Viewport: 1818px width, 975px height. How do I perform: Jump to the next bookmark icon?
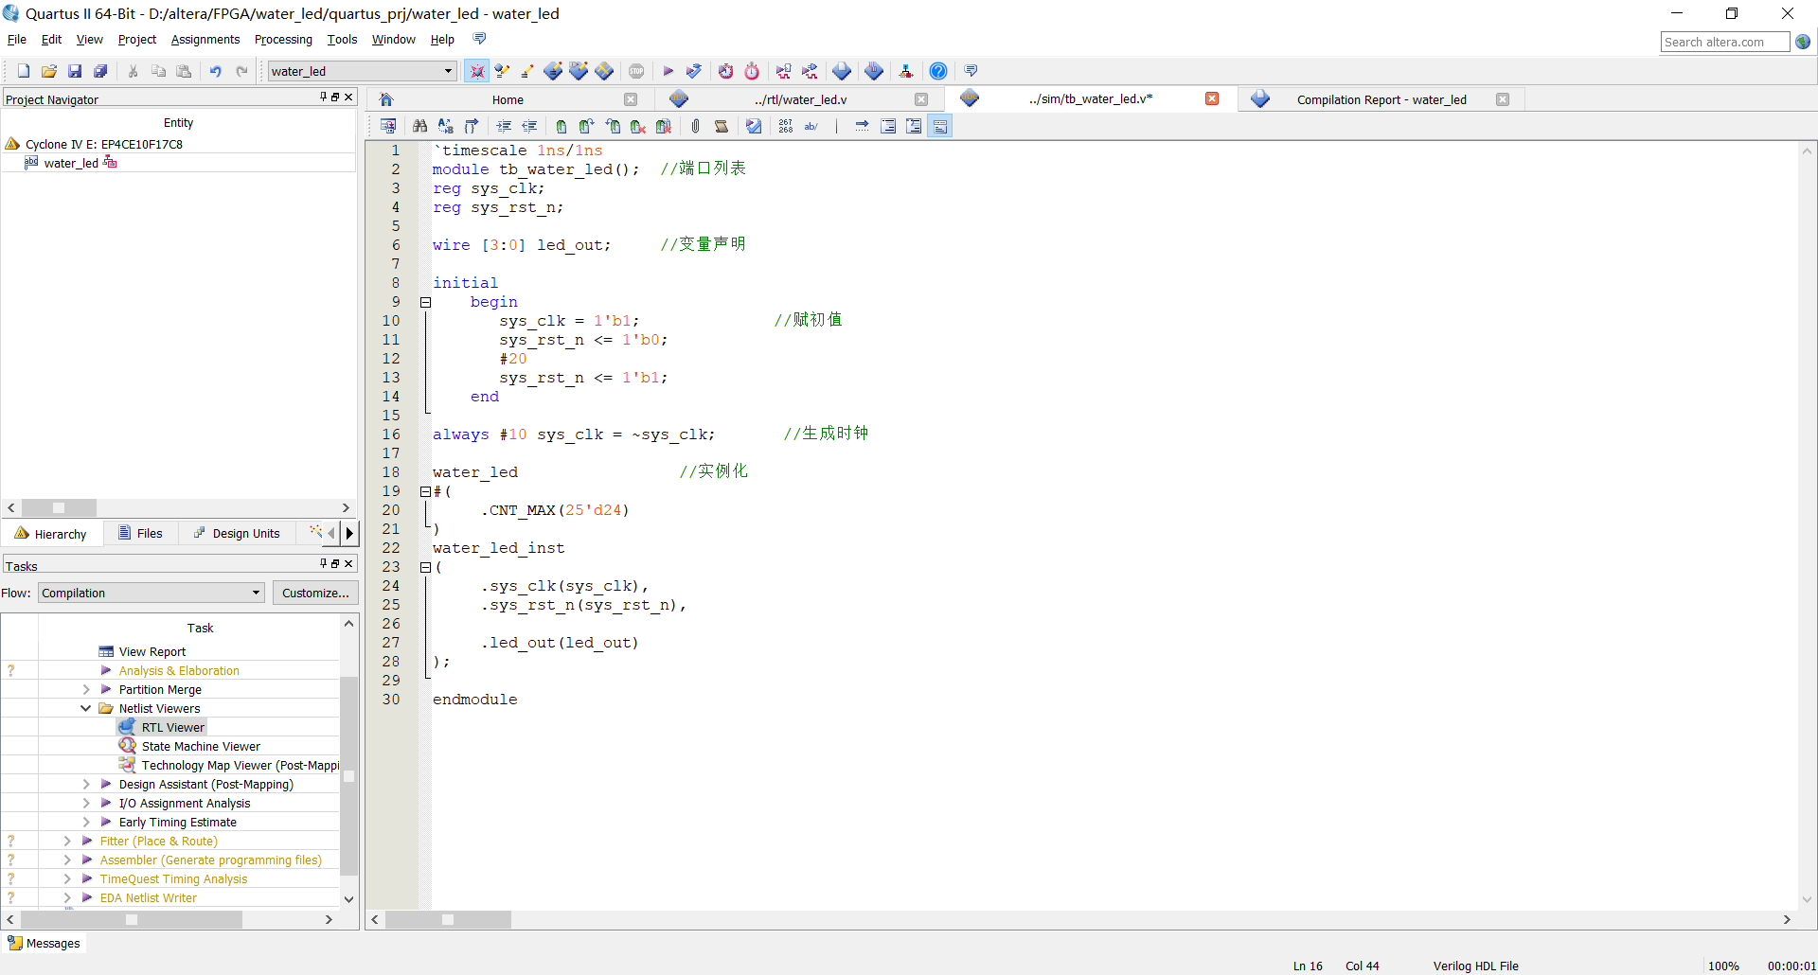(587, 126)
